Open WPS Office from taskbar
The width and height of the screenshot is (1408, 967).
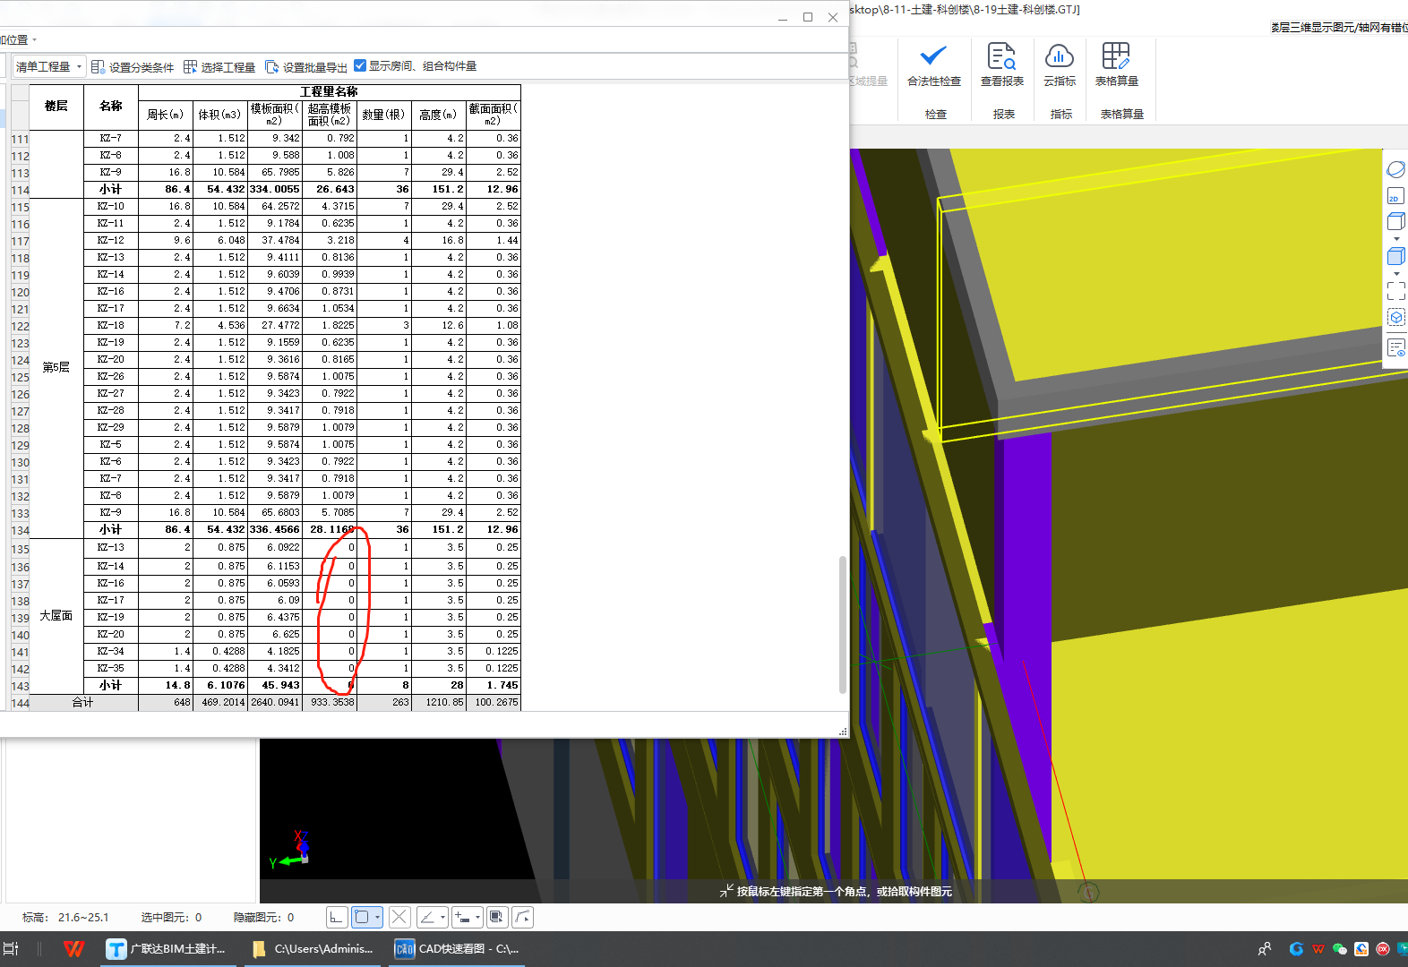(74, 949)
